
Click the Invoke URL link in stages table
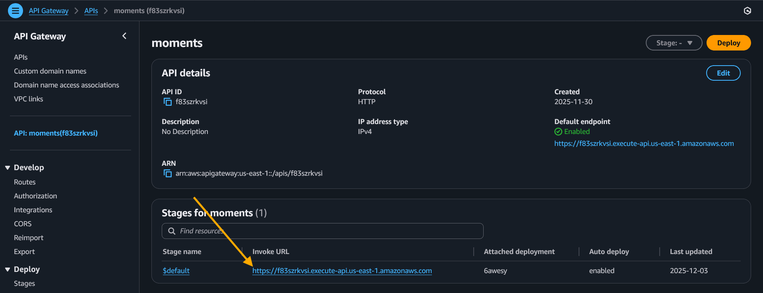(342, 271)
